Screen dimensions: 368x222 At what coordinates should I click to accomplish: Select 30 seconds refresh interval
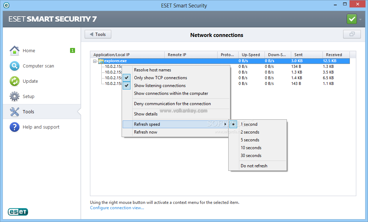[251, 156]
